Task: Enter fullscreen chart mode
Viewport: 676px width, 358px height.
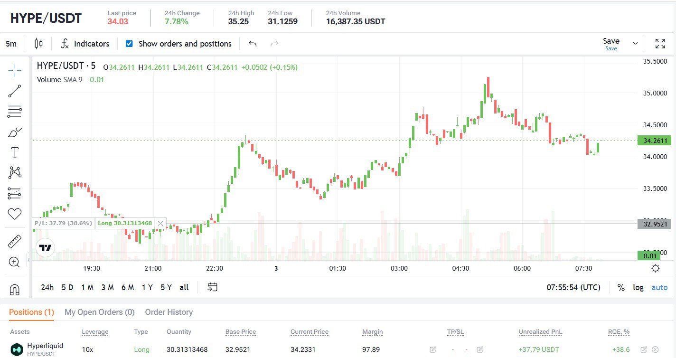Action: [660, 44]
